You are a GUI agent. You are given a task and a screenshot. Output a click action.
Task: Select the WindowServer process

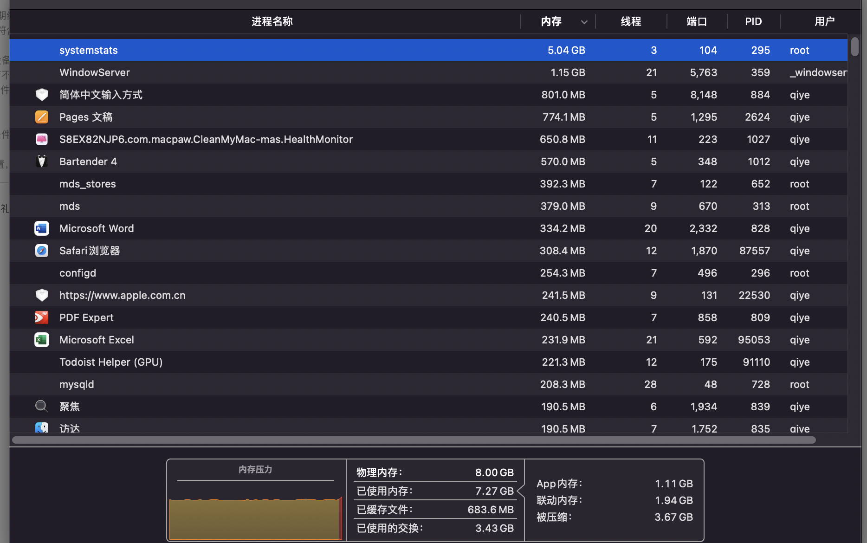[x=95, y=72]
